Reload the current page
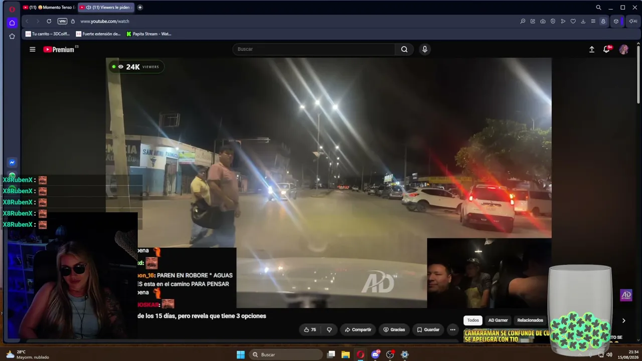The height and width of the screenshot is (361, 642). pyautogui.click(x=49, y=21)
